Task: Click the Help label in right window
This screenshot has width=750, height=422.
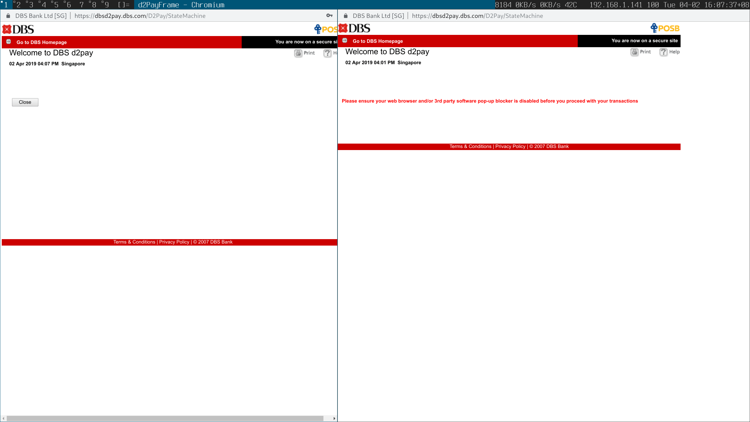Action: point(674,52)
